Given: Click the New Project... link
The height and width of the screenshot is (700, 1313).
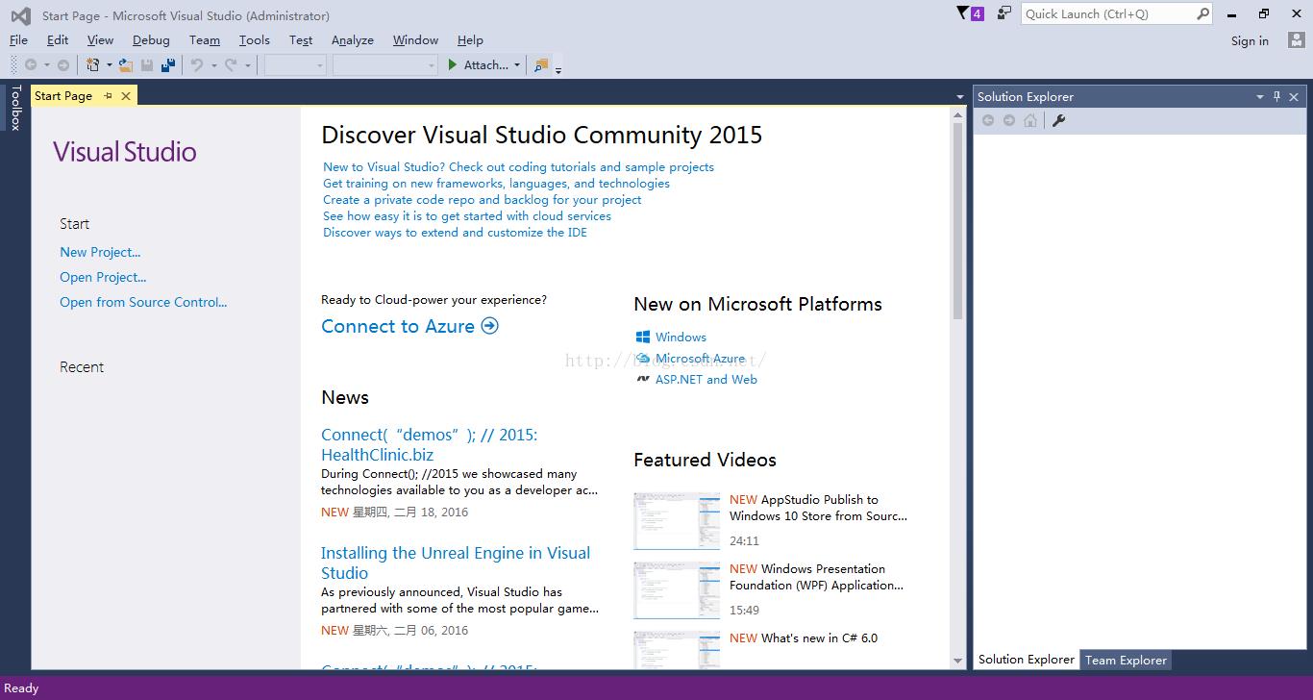Looking at the screenshot, I should pos(100,252).
